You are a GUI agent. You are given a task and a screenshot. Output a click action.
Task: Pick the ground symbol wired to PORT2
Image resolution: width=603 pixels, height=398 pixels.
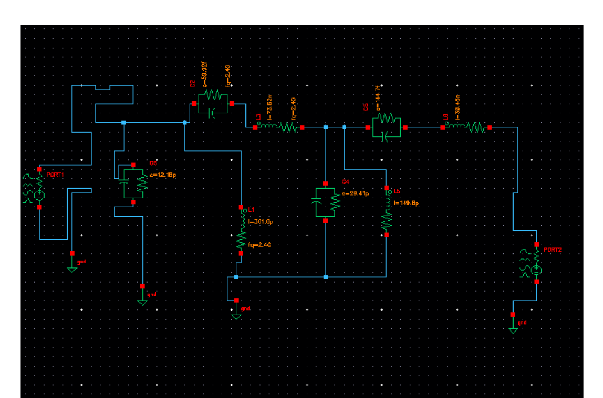tap(513, 324)
